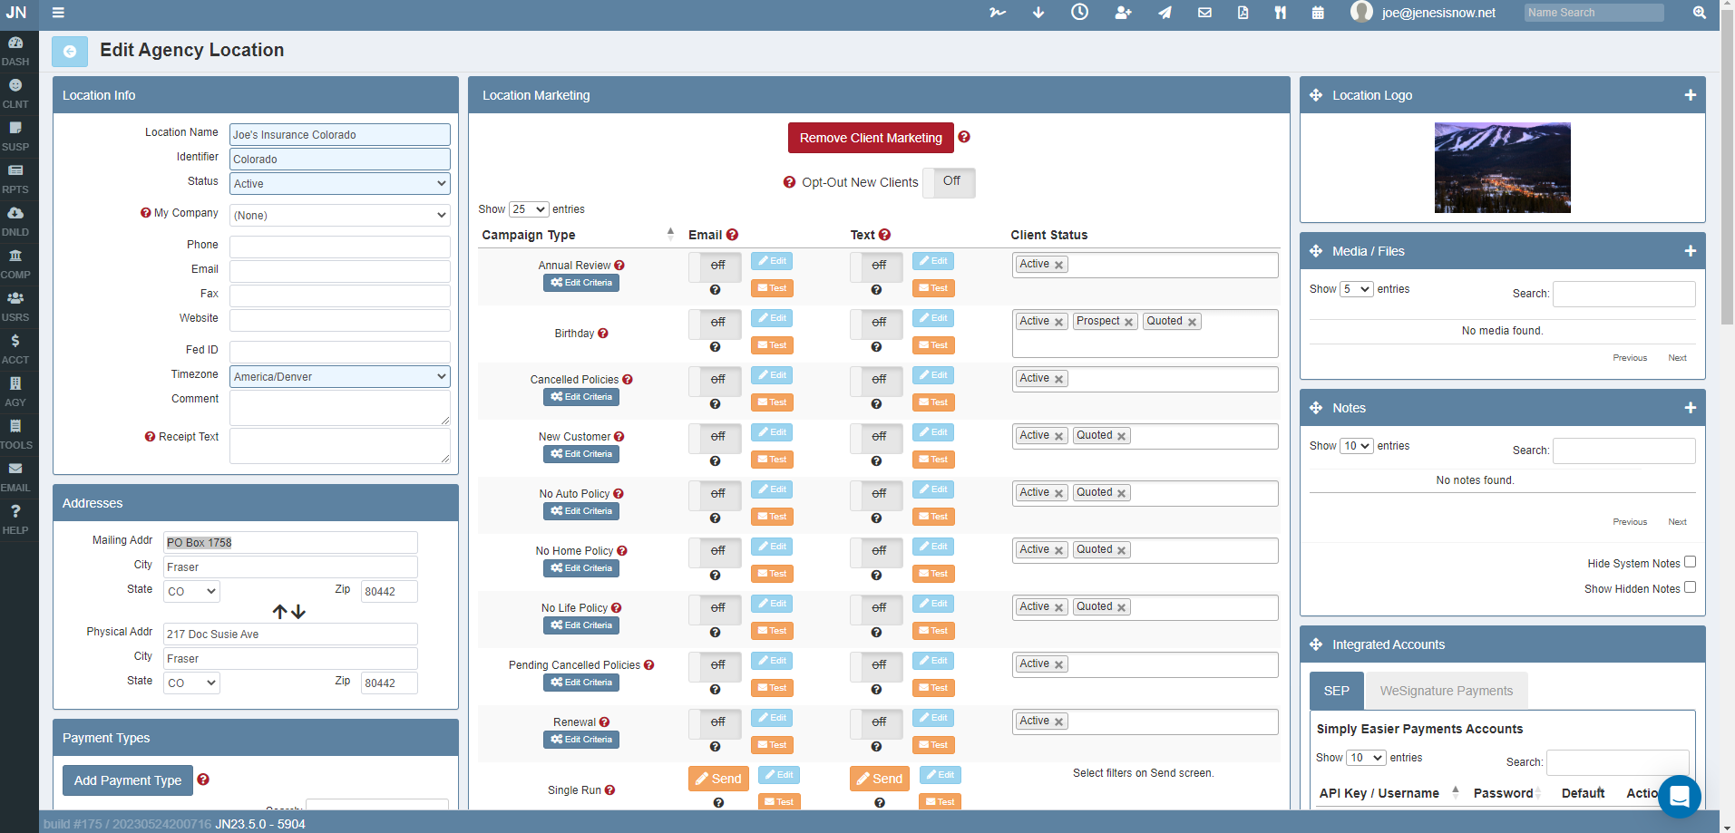Open the SUSP sidebar item

coord(15,137)
